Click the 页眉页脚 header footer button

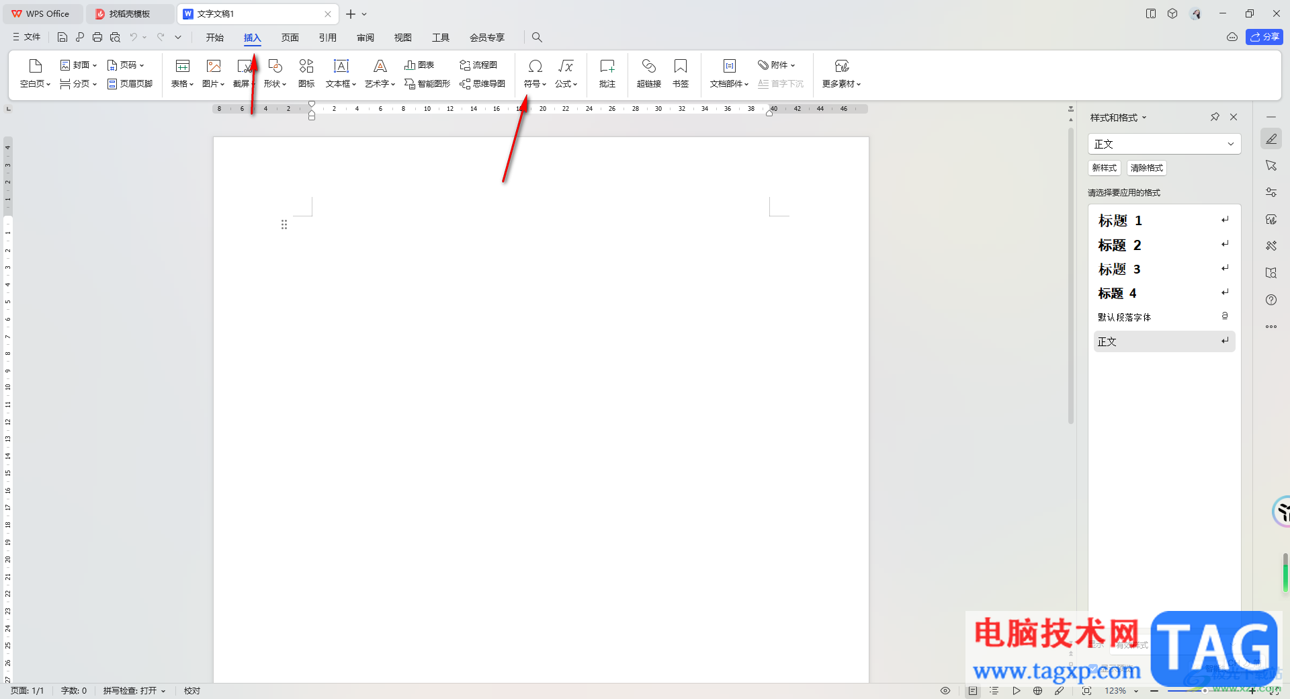coord(130,84)
